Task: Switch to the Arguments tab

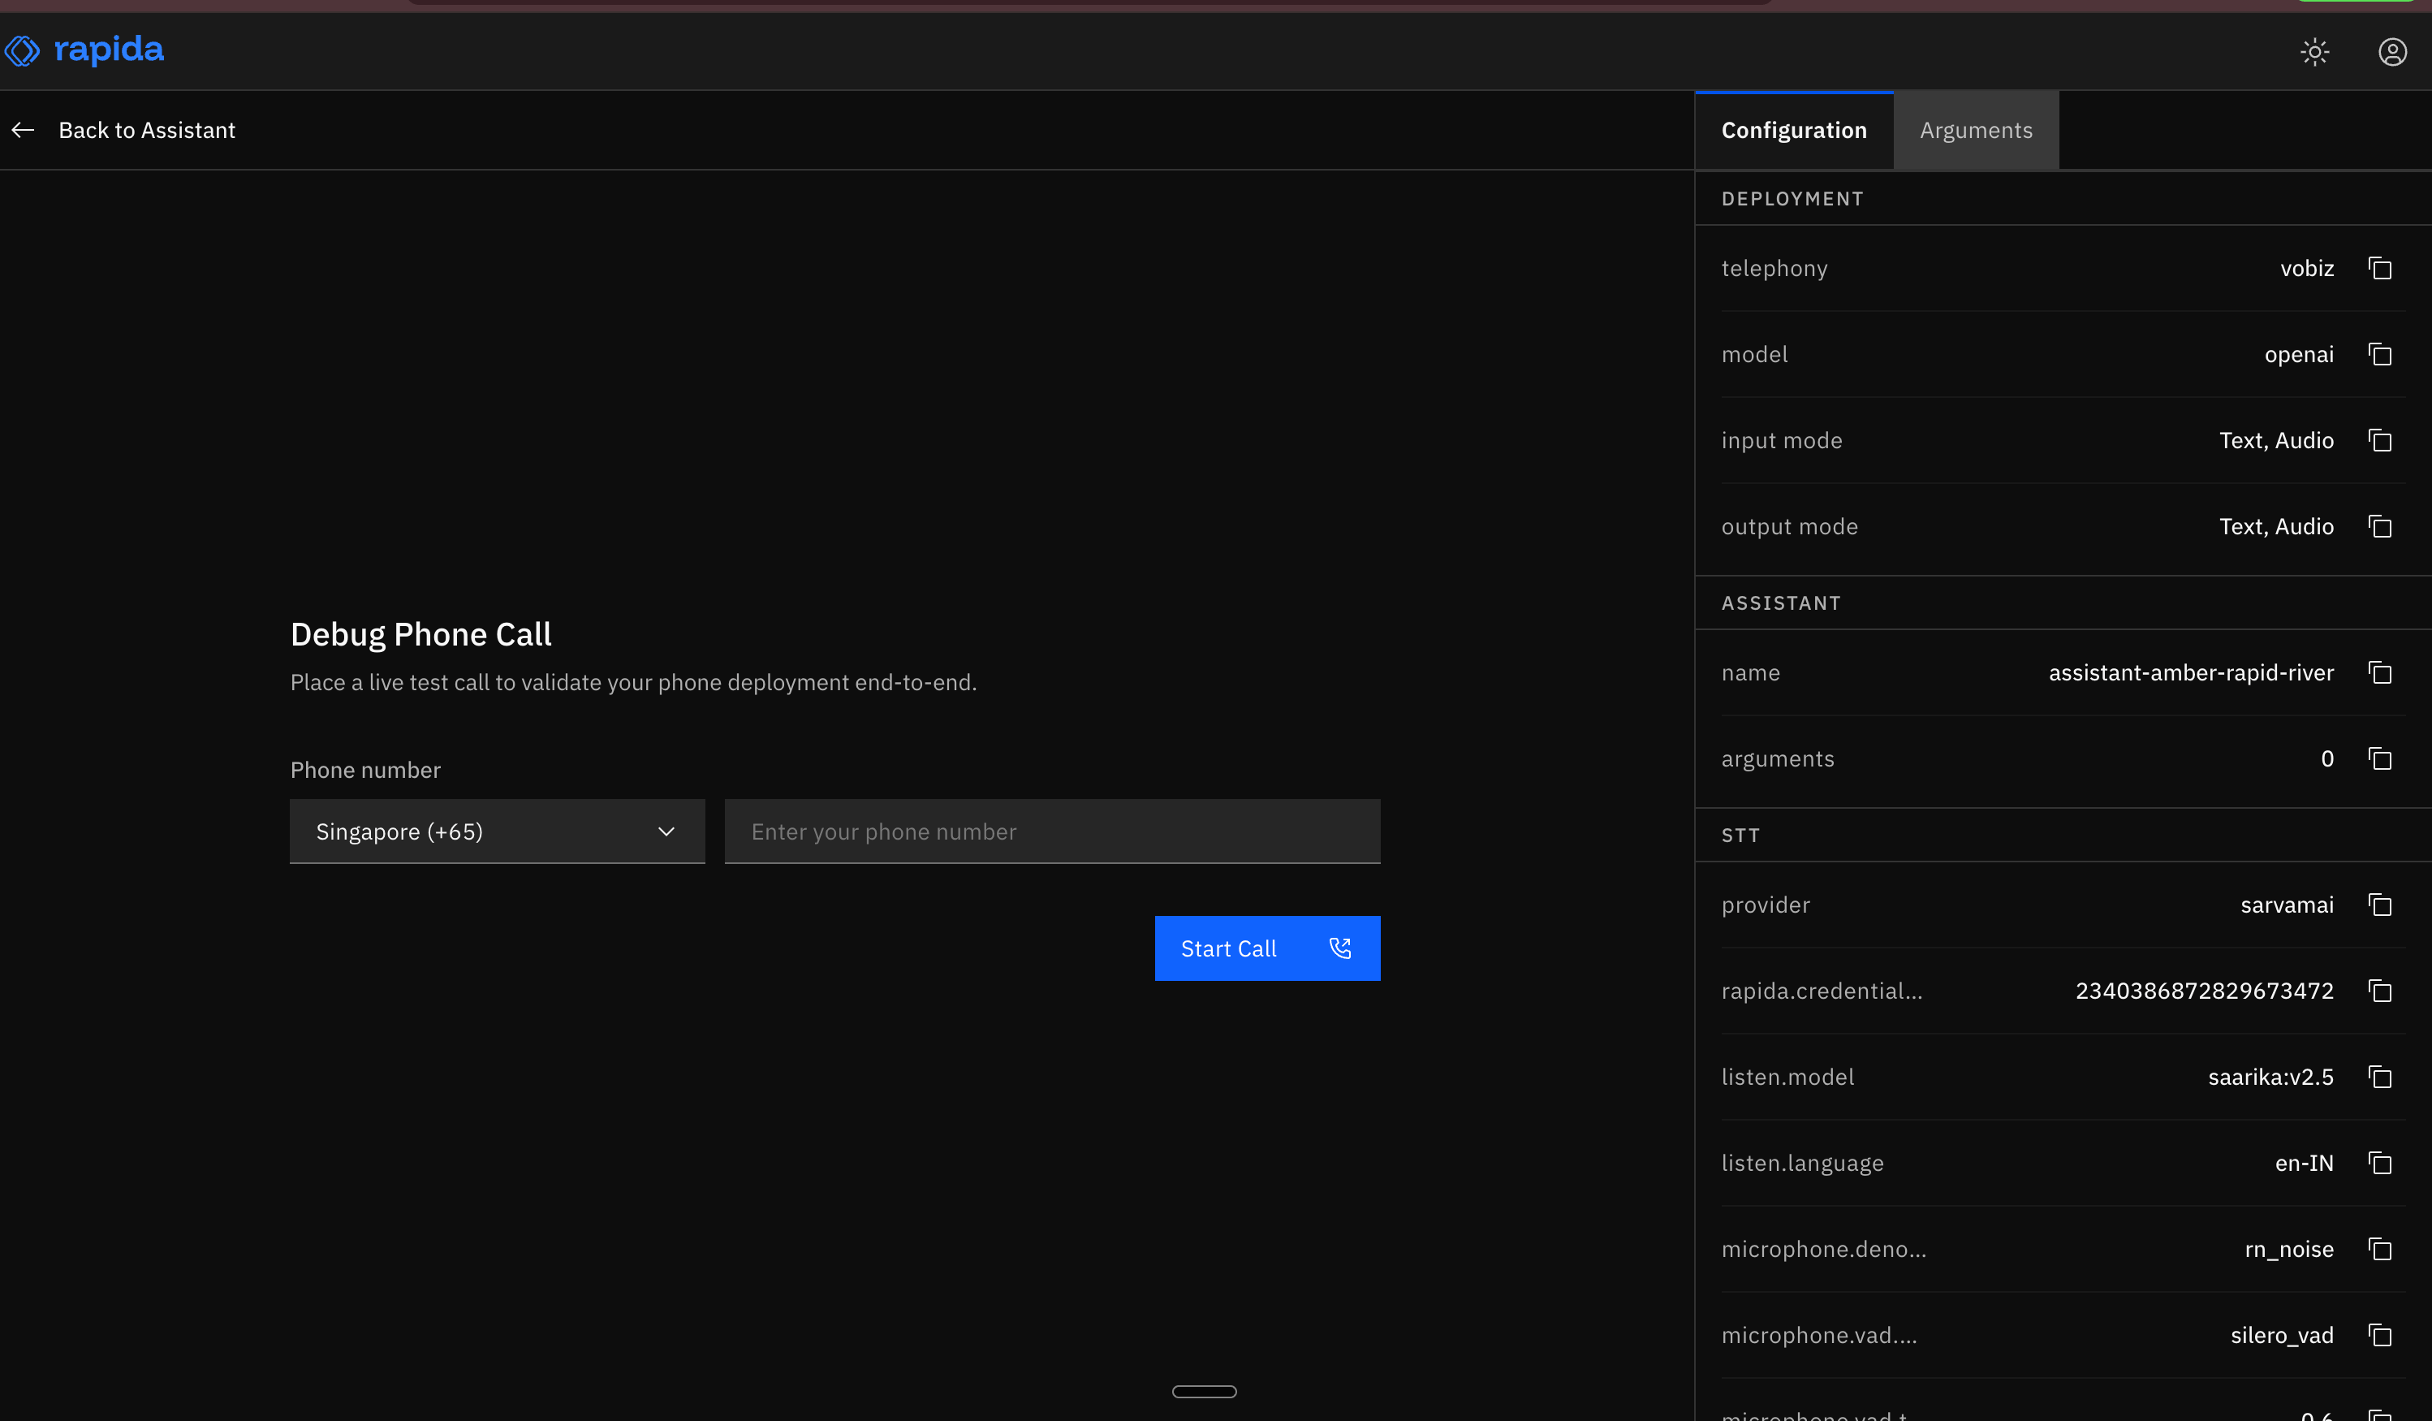Action: click(1976, 130)
